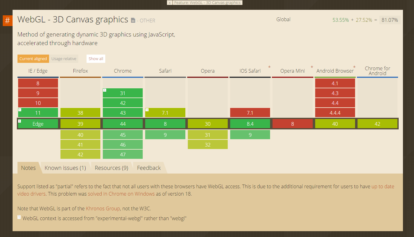The width and height of the screenshot is (414, 237).
Task: Open the Known issues (1) tab
Action: tap(65, 168)
